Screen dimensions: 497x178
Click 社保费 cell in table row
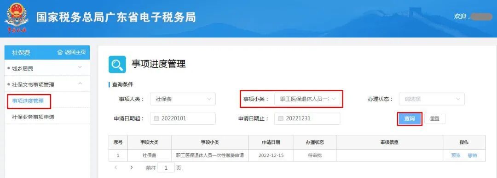(149, 155)
